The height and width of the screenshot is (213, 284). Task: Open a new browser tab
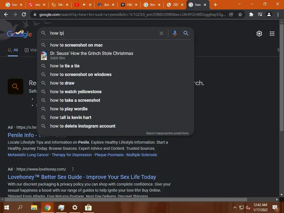215,5
